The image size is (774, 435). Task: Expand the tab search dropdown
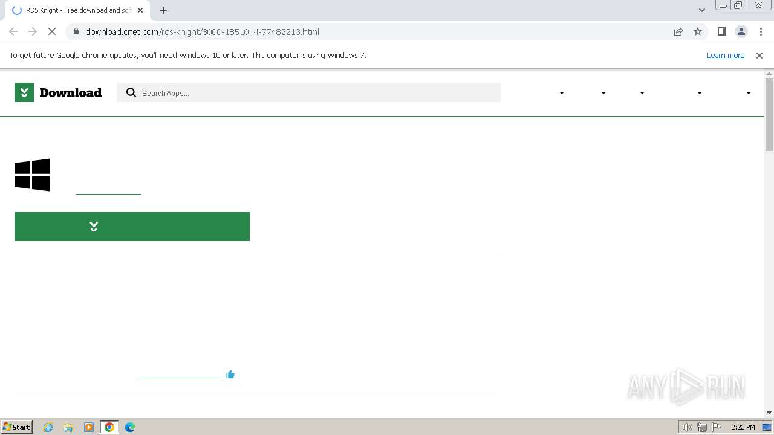pos(702,10)
